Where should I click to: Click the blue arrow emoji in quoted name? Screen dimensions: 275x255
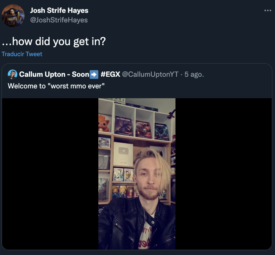coord(94,74)
